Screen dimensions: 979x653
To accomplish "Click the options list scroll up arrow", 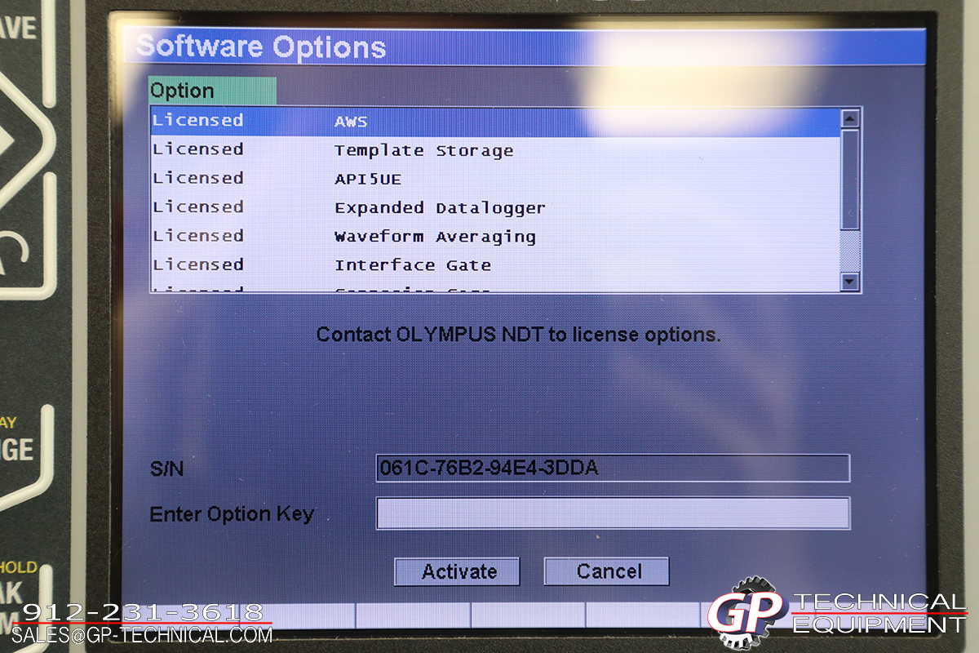I will (850, 119).
